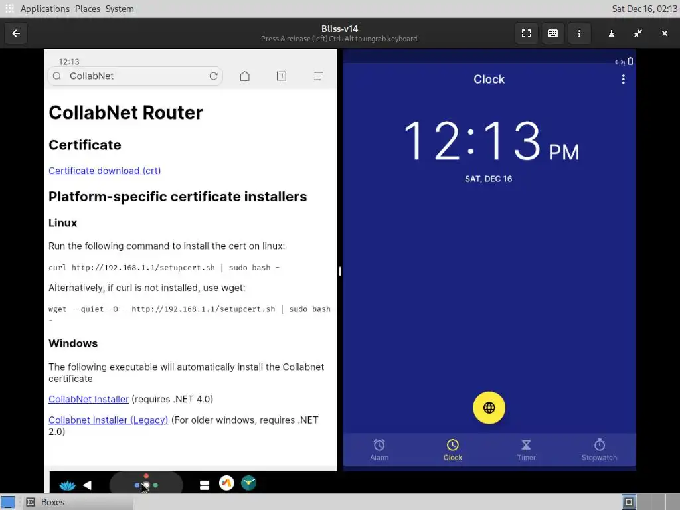
Task: Open the browser hamburger menu
Action: click(x=318, y=76)
